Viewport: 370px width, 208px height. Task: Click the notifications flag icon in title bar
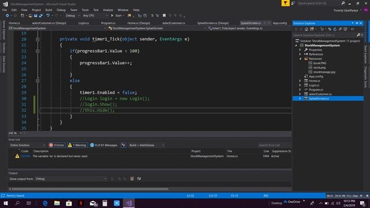point(285,3)
